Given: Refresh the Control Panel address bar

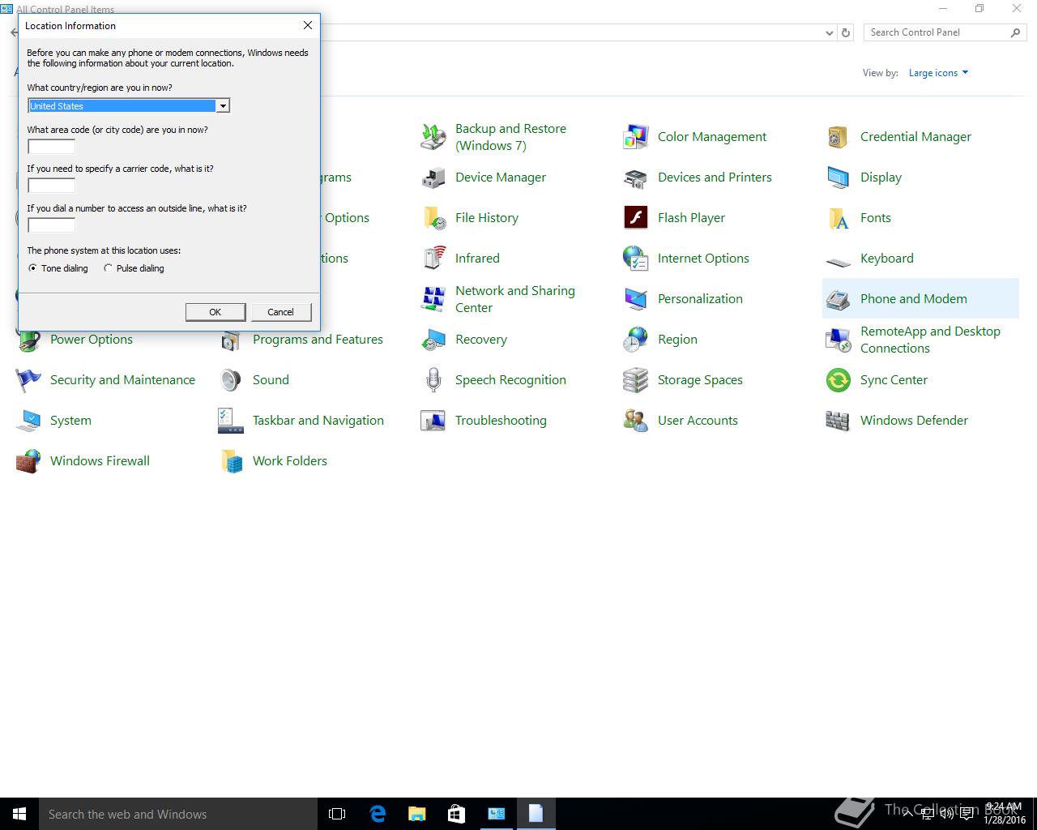Looking at the screenshot, I should point(846,33).
